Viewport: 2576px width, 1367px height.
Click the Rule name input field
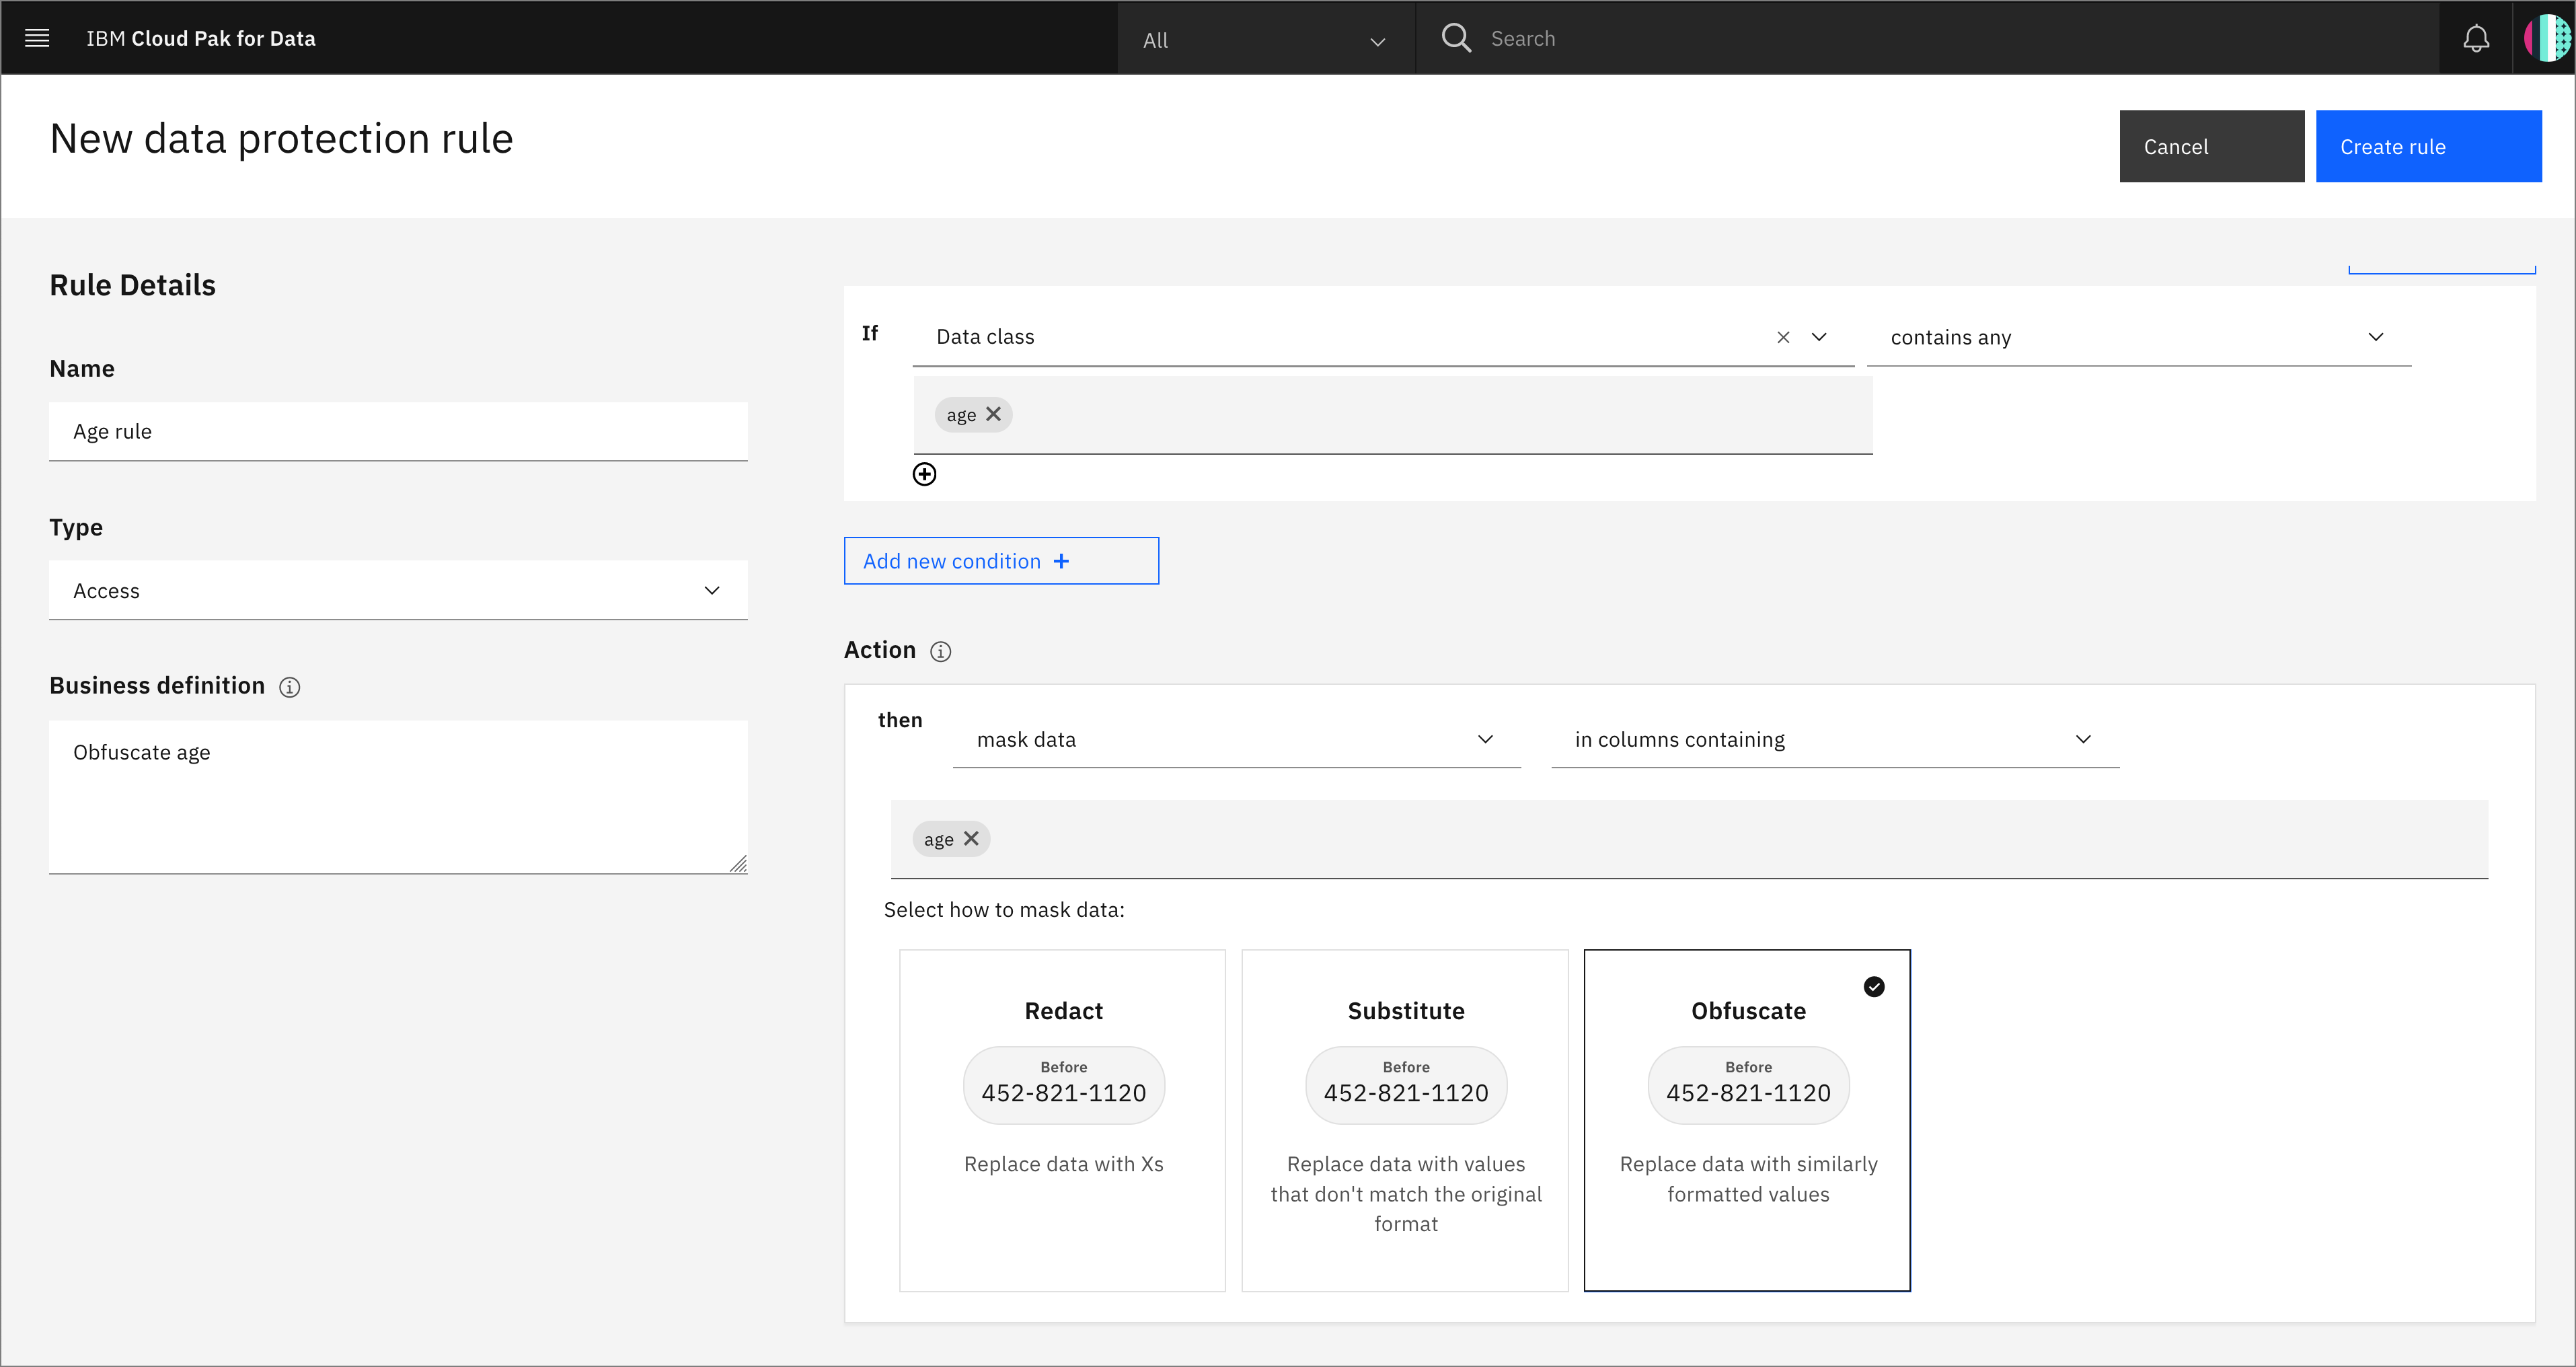click(399, 429)
